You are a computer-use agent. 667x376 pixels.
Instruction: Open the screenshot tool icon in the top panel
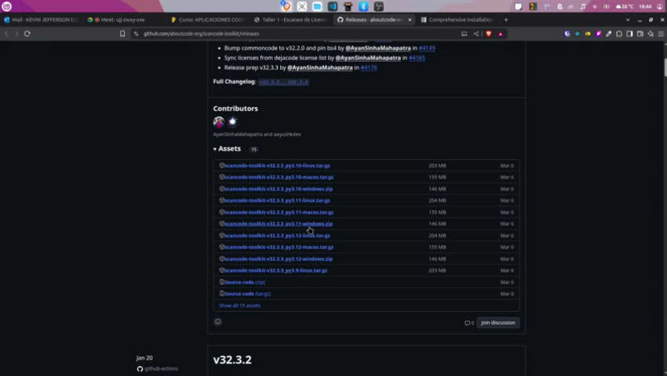pos(301,6)
